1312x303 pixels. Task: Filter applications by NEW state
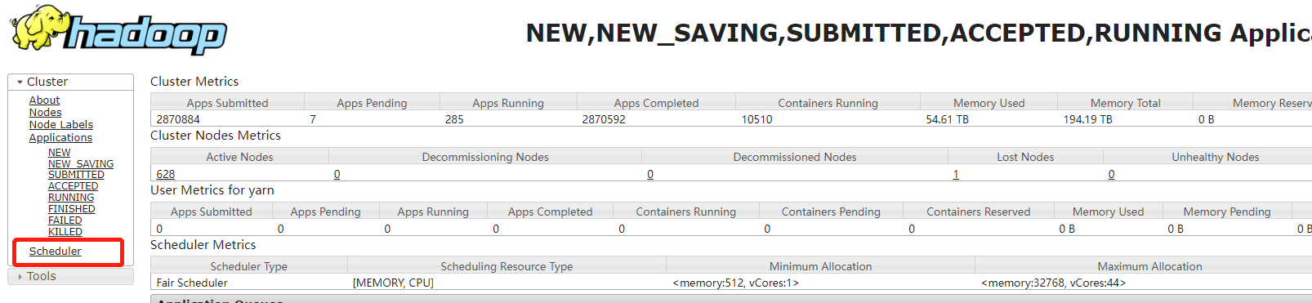click(59, 153)
